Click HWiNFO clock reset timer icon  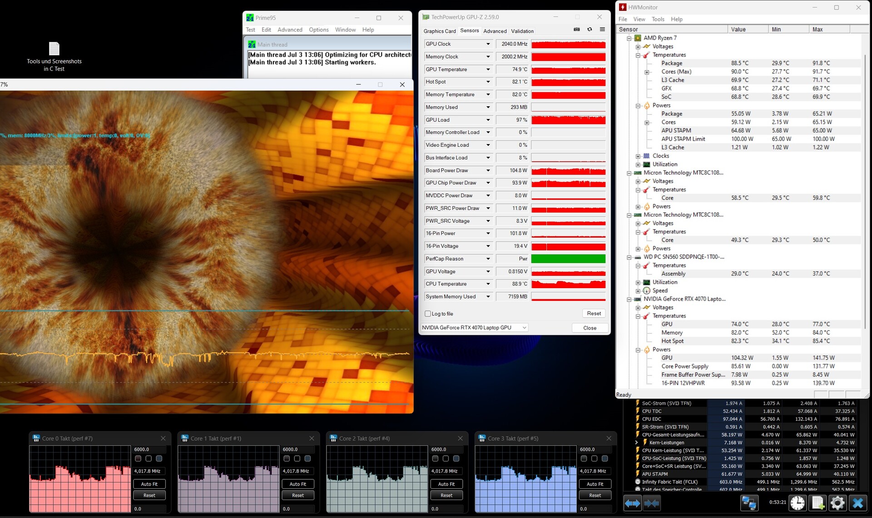pyautogui.click(x=797, y=503)
